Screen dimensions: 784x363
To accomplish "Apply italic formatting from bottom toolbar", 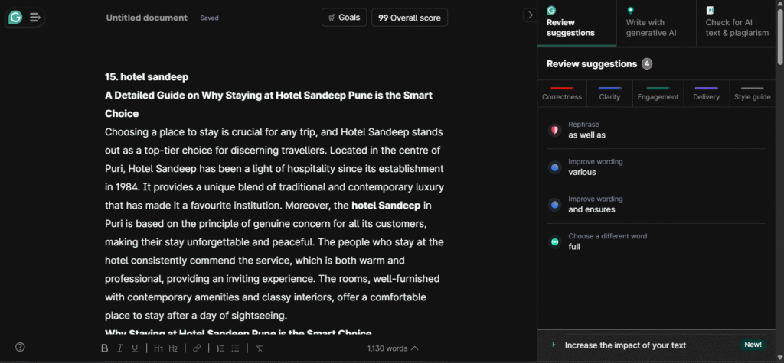I will (x=120, y=348).
